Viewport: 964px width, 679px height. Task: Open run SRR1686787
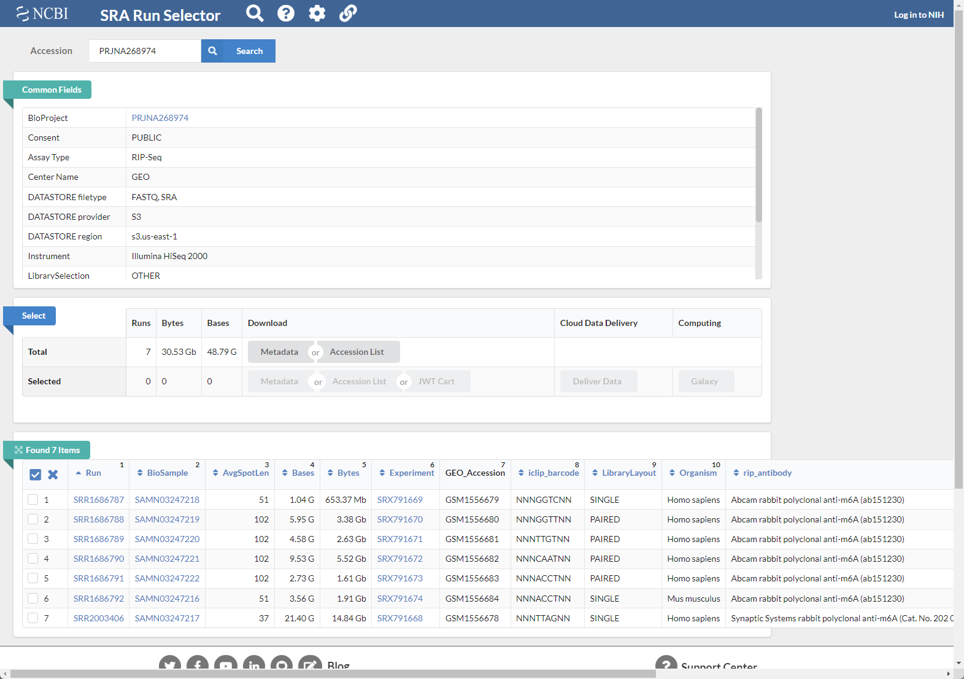click(99, 500)
